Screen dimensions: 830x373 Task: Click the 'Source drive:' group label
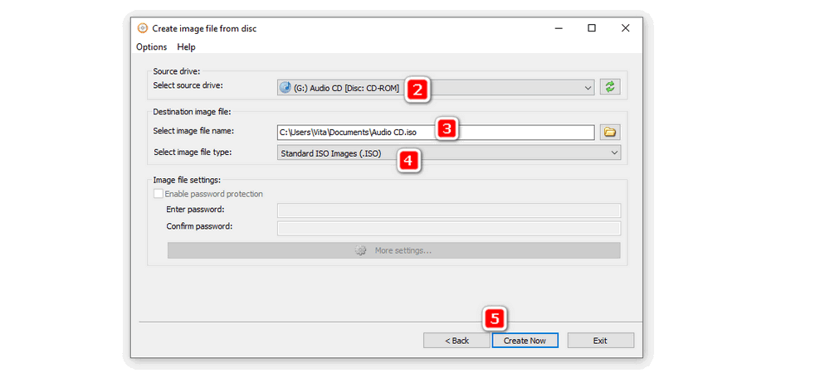(176, 70)
